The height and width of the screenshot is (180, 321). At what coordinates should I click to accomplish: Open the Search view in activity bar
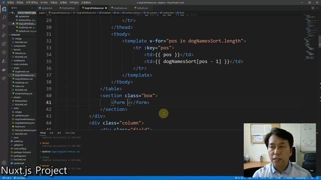(4, 17)
